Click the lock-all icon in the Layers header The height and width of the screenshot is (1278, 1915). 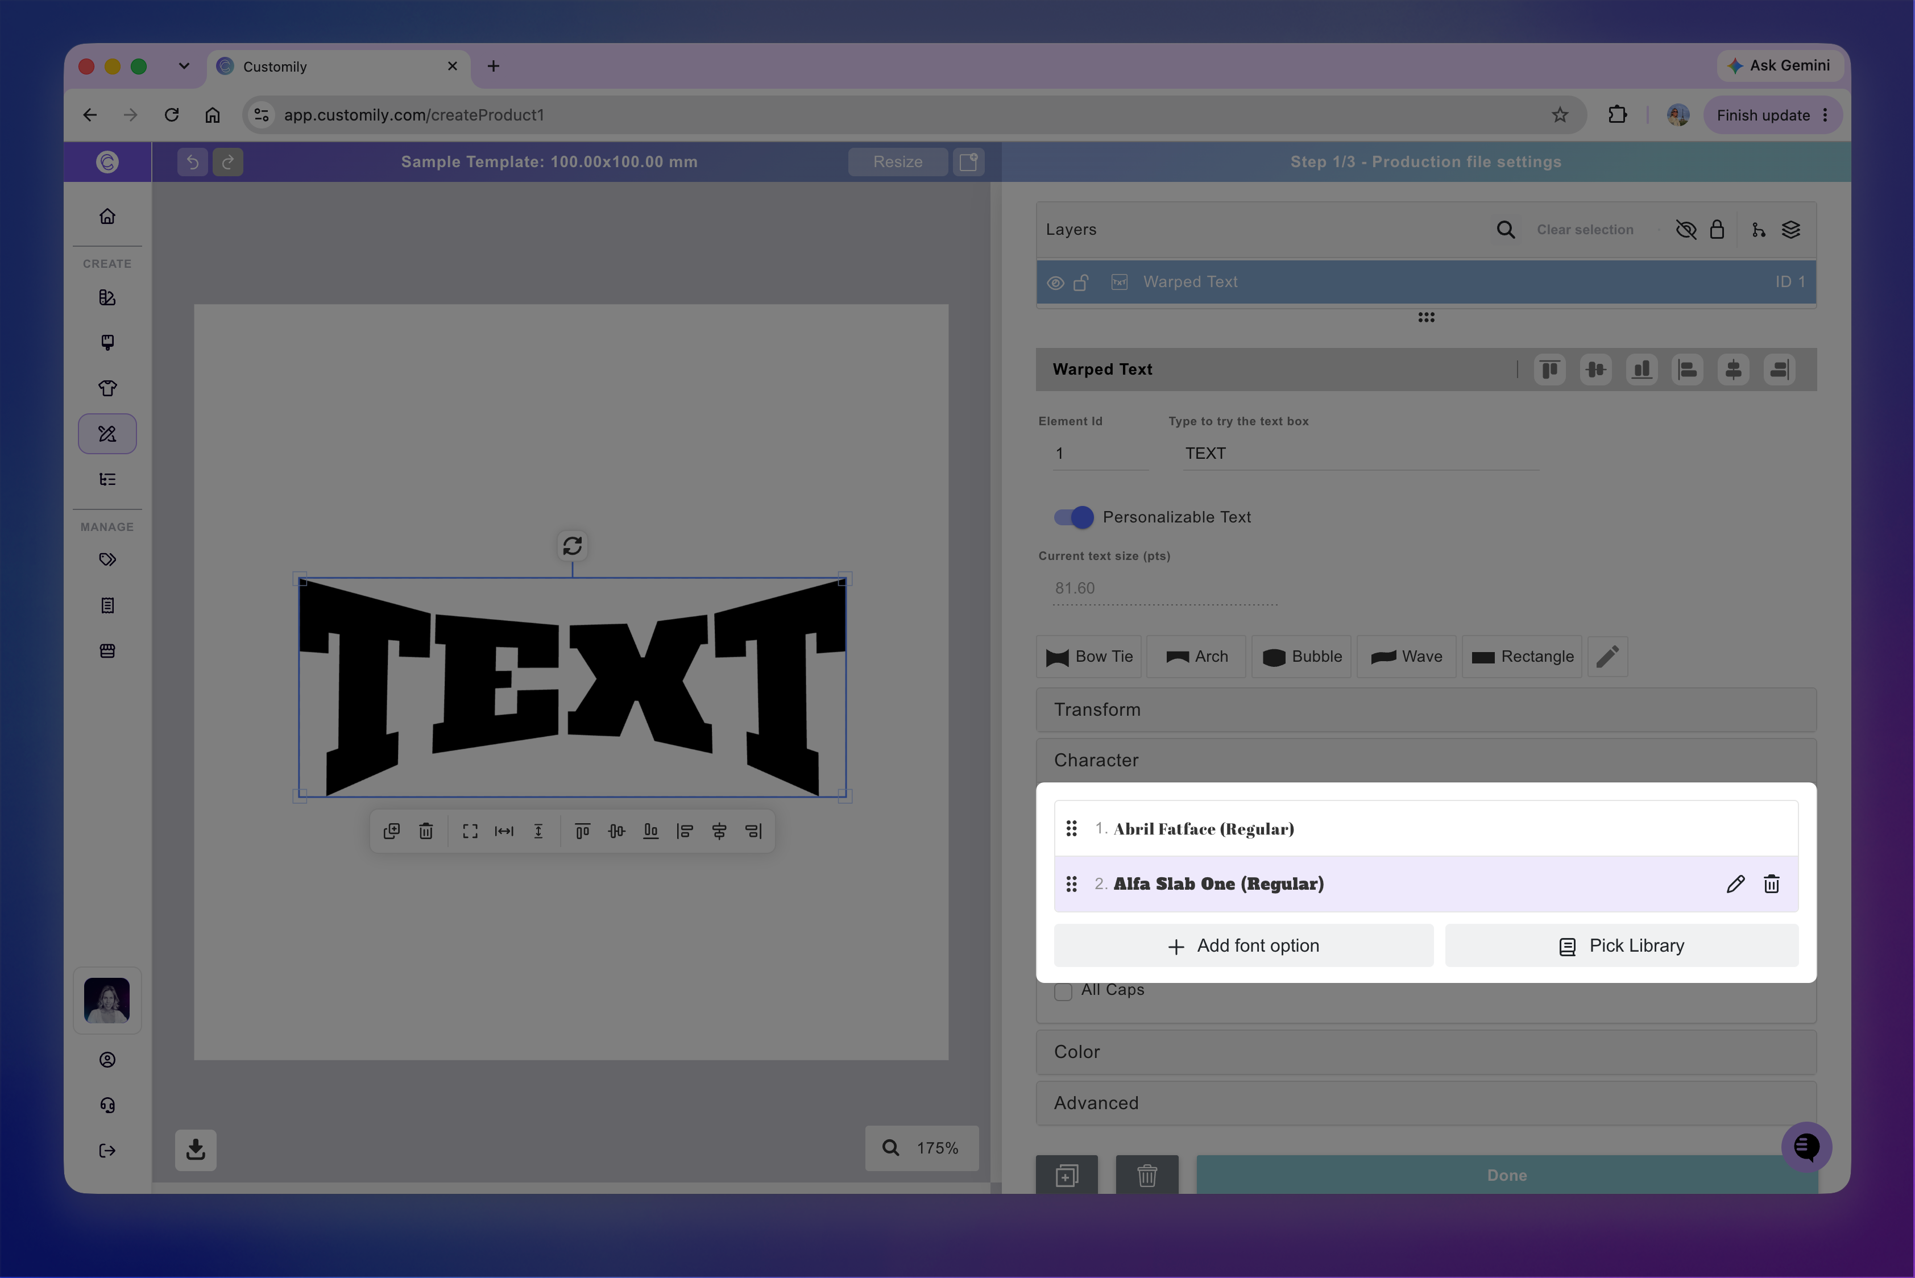pyautogui.click(x=1717, y=230)
